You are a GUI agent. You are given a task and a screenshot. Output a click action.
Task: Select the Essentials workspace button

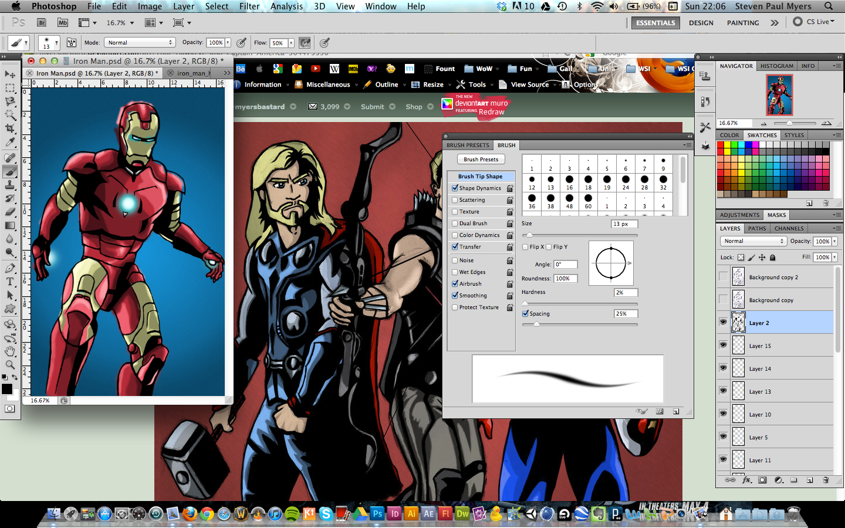point(655,23)
